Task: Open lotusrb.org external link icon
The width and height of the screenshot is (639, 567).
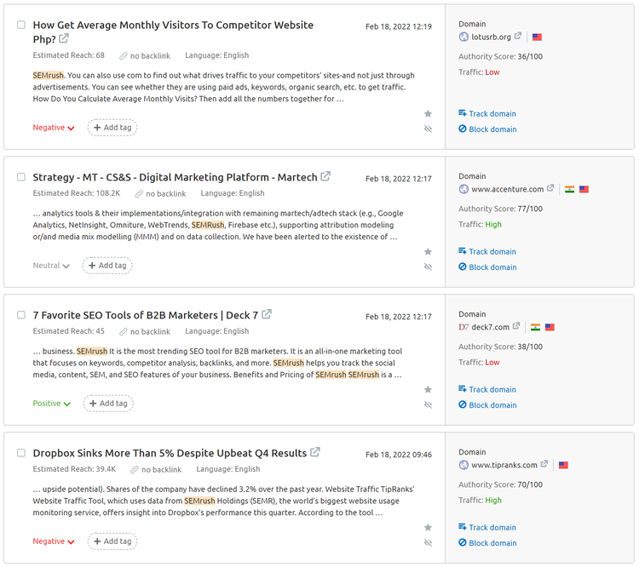Action: (517, 36)
